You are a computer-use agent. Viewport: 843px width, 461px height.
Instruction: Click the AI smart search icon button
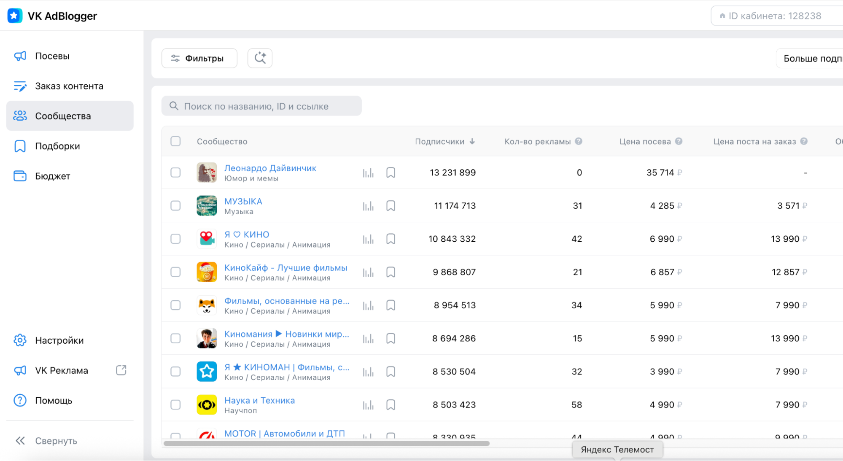(260, 58)
